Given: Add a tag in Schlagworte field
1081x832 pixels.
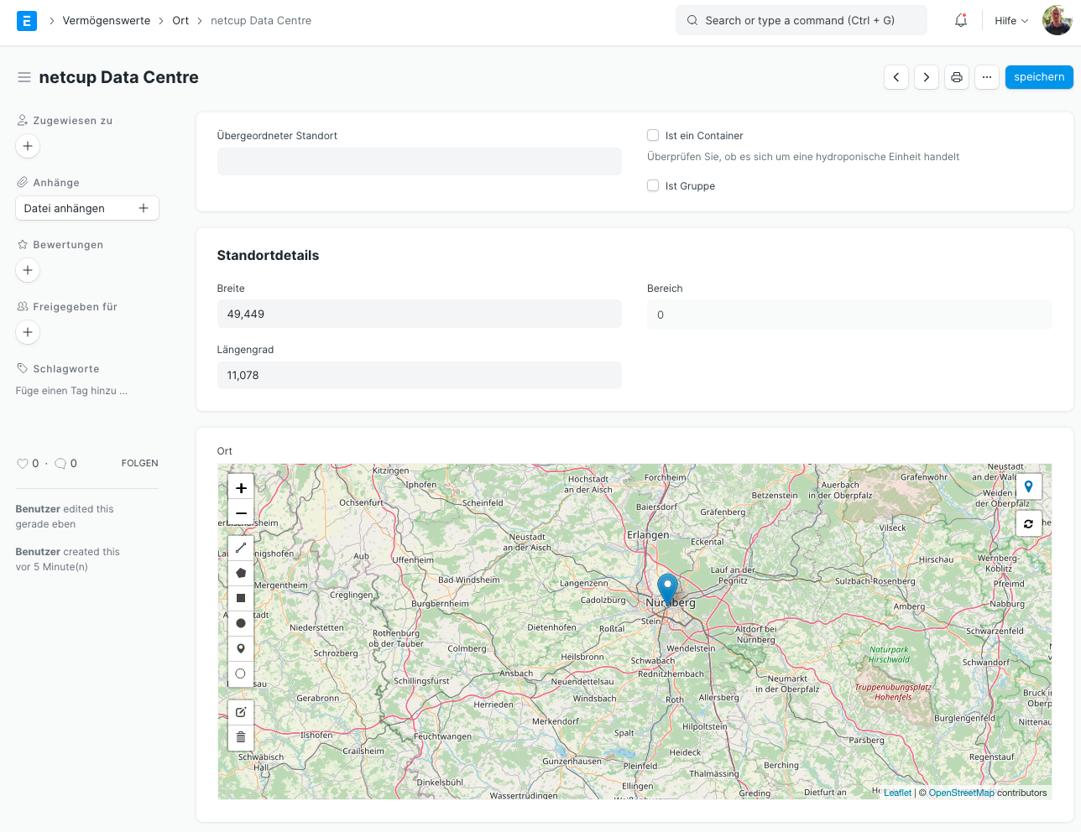Looking at the screenshot, I should coord(72,391).
